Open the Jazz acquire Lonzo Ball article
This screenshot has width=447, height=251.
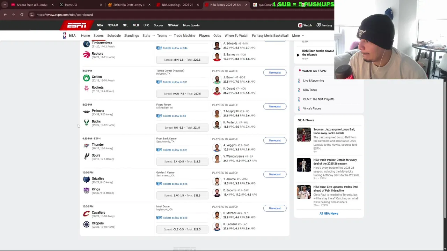point(334,131)
